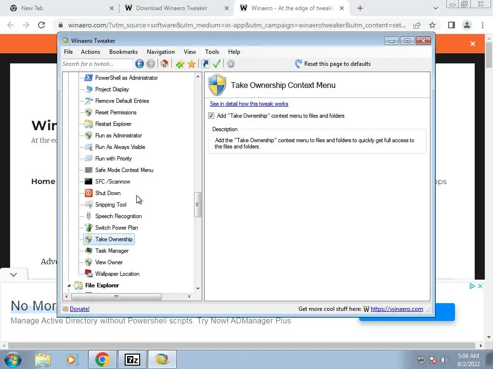Click the green checkmark toolbar icon

click(217, 64)
